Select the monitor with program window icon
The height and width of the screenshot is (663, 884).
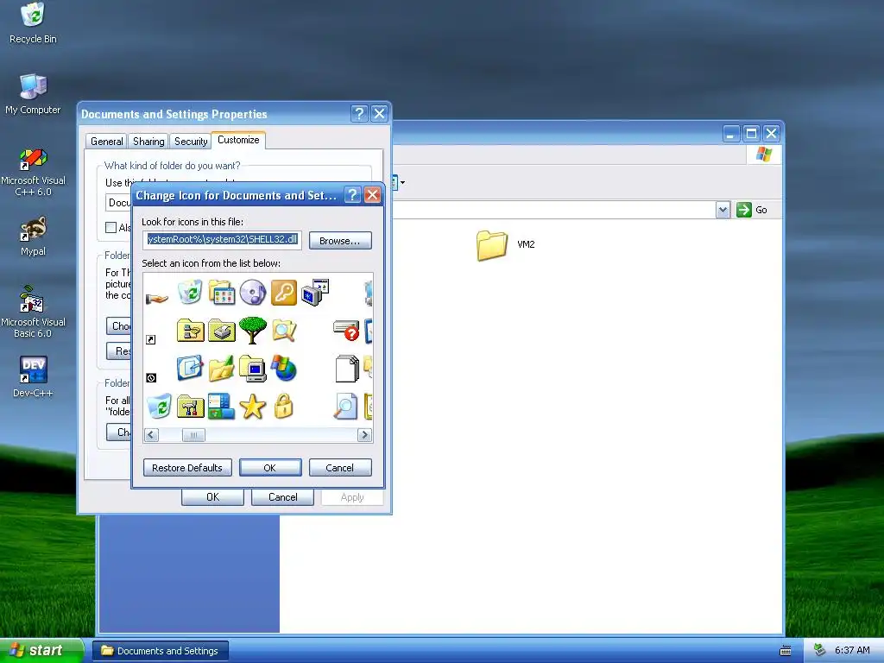click(315, 292)
